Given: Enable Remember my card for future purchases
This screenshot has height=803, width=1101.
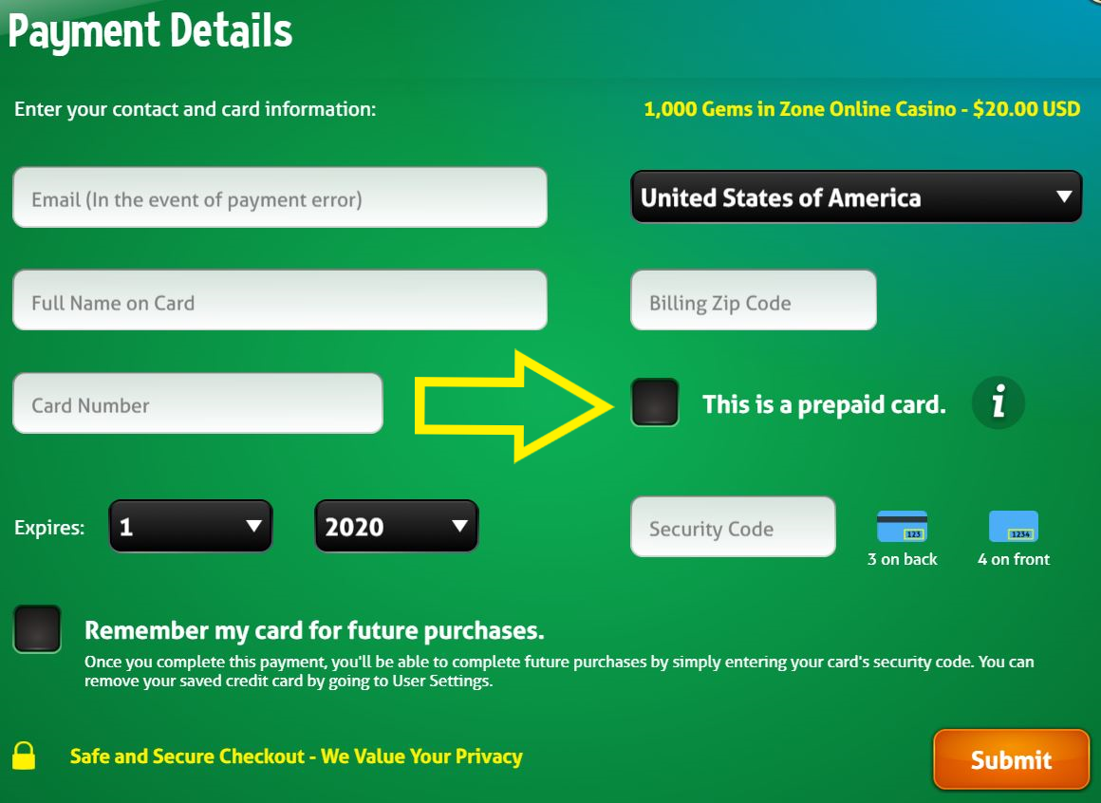Looking at the screenshot, I should (x=37, y=629).
